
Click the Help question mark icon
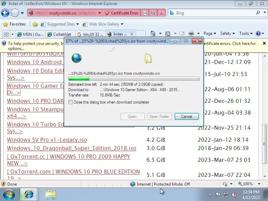258,33
